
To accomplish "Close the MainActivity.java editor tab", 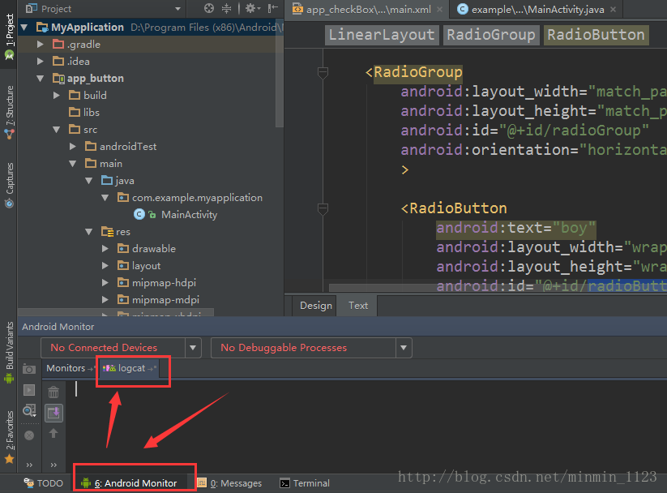I will (x=613, y=9).
